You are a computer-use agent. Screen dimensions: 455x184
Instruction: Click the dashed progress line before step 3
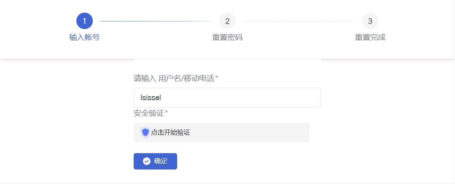tap(299, 21)
